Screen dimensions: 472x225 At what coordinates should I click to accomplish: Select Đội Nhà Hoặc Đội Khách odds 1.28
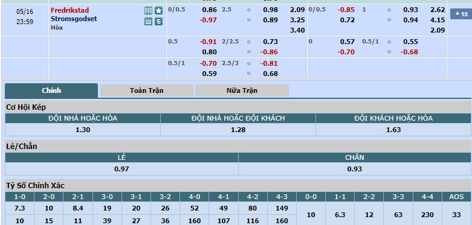pyautogui.click(x=238, y=130)
